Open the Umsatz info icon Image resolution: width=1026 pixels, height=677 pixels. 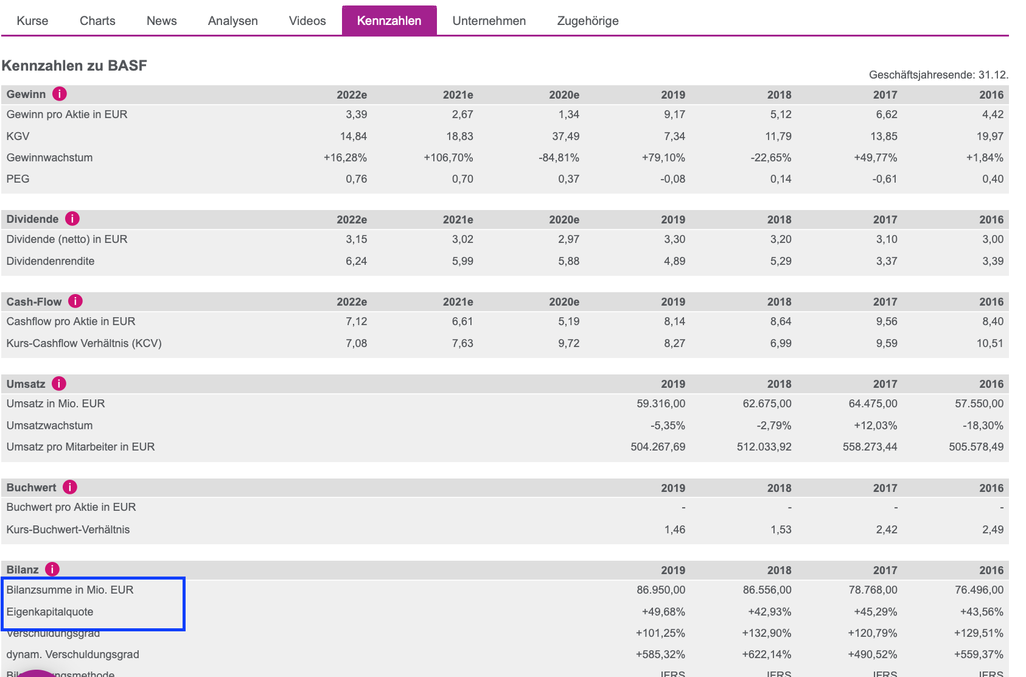pos(59,384)
